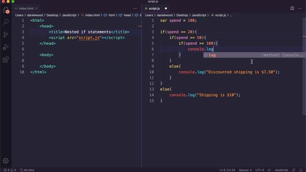Click the script.js editor vertical scrollbar
This screenshot has width=306, height=172.
click(x=305, y=66)
